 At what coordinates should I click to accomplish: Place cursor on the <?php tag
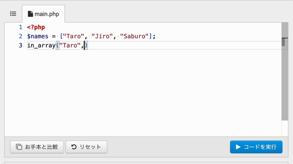click(x=36, y=27)
